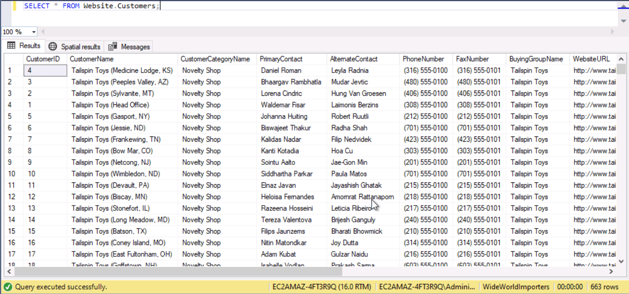Open the Results tab
The height and width of the screenshot is (294, 629).
pos(24,46)
